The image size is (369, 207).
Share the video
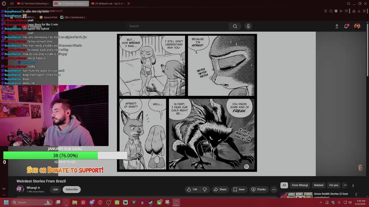point(220,189)
